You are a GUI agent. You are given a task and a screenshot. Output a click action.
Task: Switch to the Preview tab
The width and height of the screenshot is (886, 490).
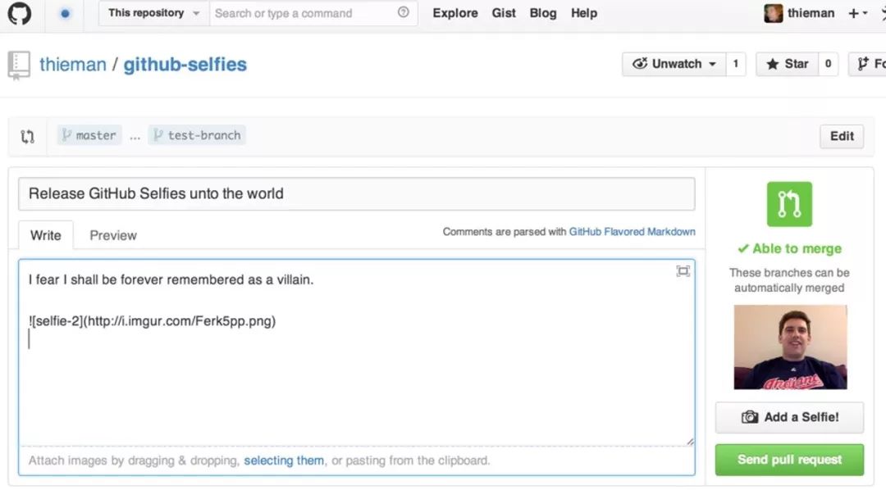[x=113, y=235]
